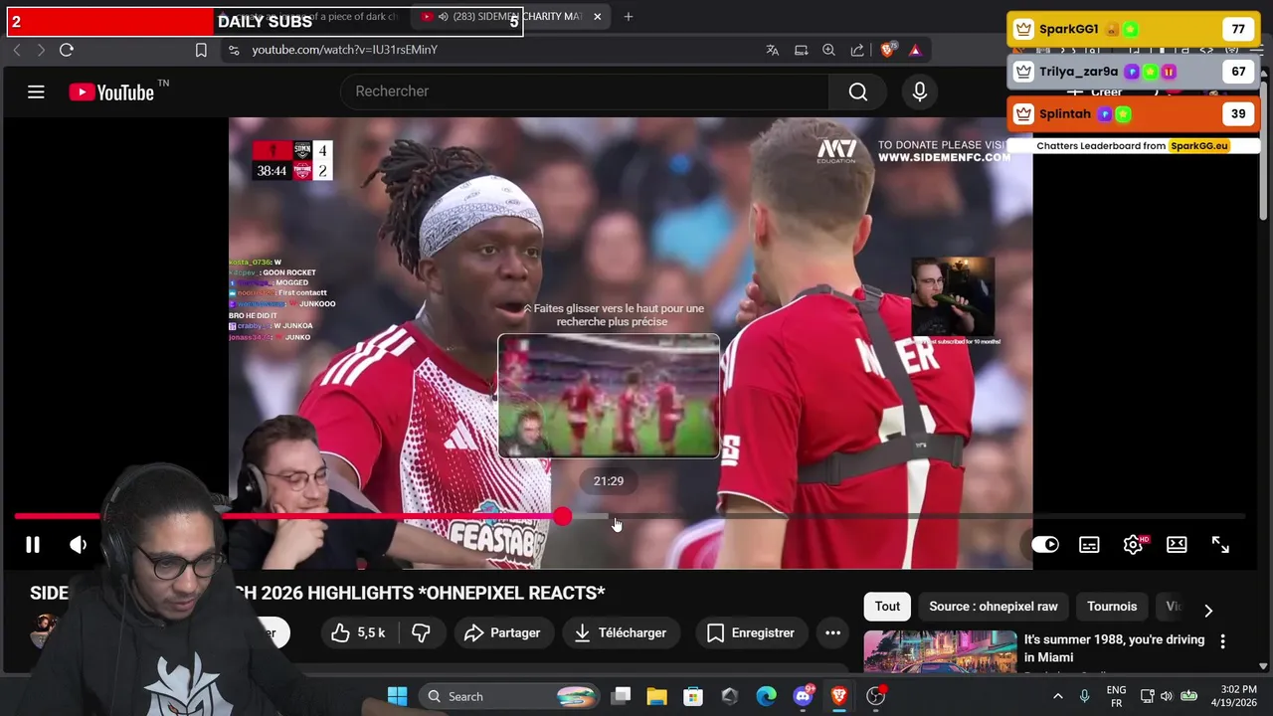Open Discord from the taskbar
Screen dimensions: 1273x716
tap(803, 696)
